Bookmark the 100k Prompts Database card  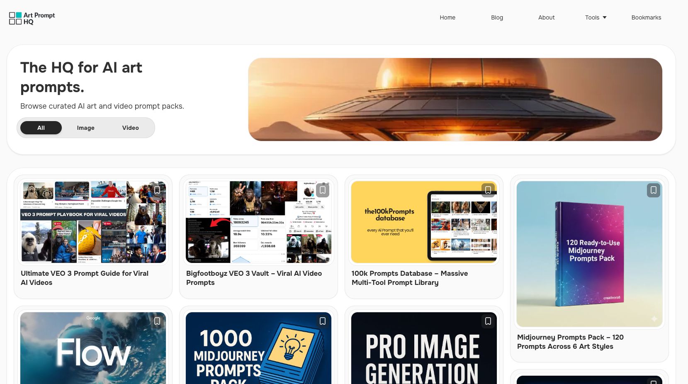pyautogui.click(x=488, y=190)
